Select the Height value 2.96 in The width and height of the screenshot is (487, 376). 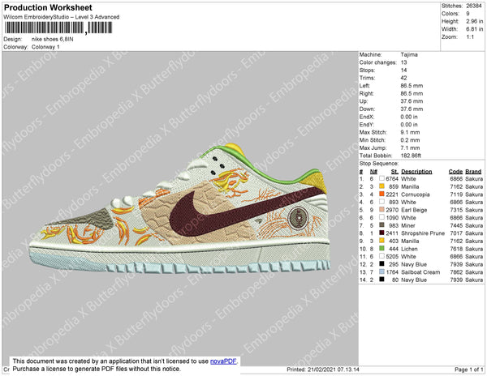(475, 21)
